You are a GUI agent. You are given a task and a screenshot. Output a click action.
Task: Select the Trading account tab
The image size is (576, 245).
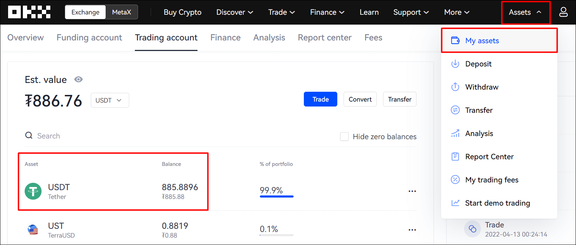tap(166, 38)
